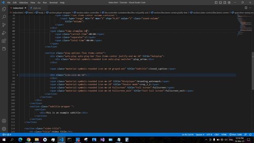Open the feedback icon in the status bar
Image resolution: width=254 pixels, height=143 pixels.
(246, 135)
